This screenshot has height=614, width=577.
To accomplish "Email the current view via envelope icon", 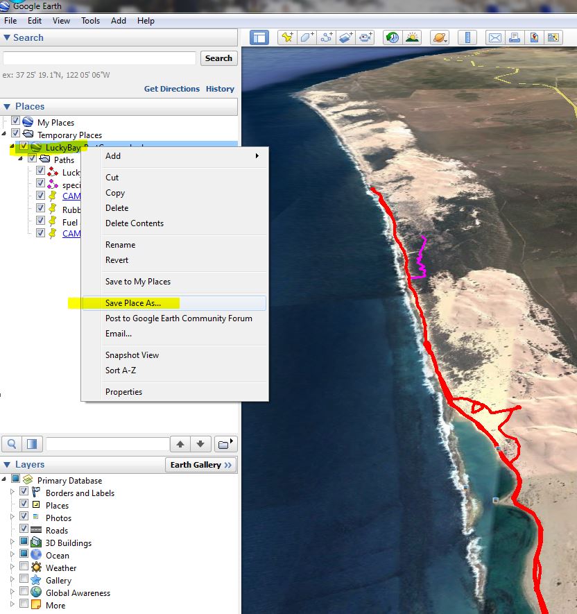I will pyautogui.click(x=495, y=37).
